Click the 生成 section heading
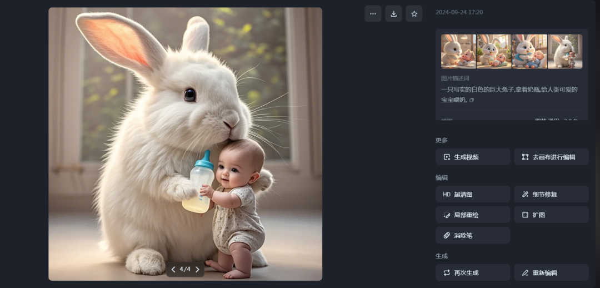This screenshot has height=288, width=600. (x=442, y=256)
